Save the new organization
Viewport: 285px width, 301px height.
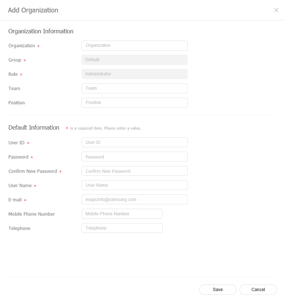[x=217, y=289]
